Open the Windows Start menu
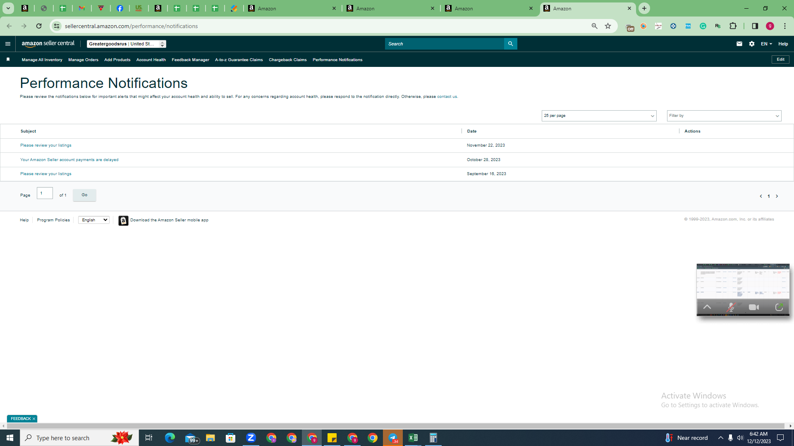Screen dimensions: 794x446 pos(10,438)
